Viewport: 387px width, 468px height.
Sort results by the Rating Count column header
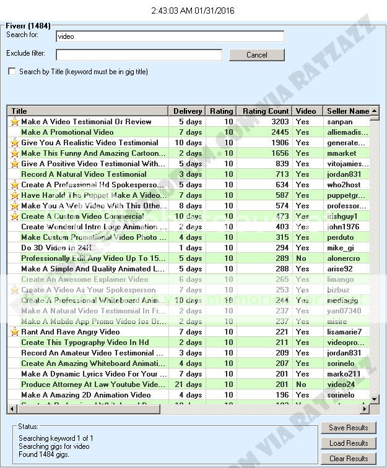264,111
